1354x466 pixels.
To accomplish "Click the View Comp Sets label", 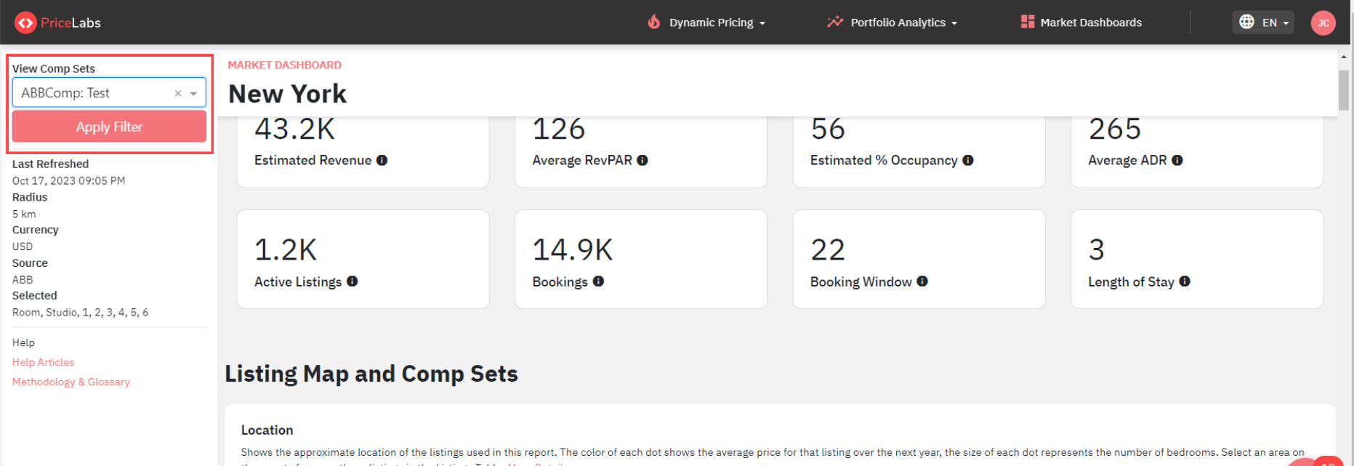I will 54,68.
